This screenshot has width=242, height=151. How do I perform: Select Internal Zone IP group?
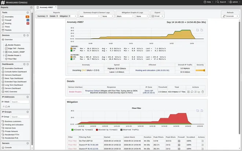tap(10, 128)
